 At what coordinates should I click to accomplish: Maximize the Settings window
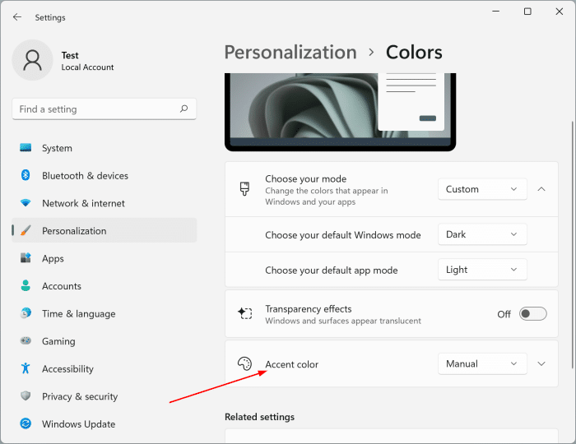pyautogui.click(x=527, y=12)
